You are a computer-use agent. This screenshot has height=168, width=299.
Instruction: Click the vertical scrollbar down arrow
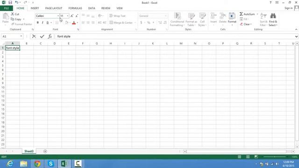[297, 147]
